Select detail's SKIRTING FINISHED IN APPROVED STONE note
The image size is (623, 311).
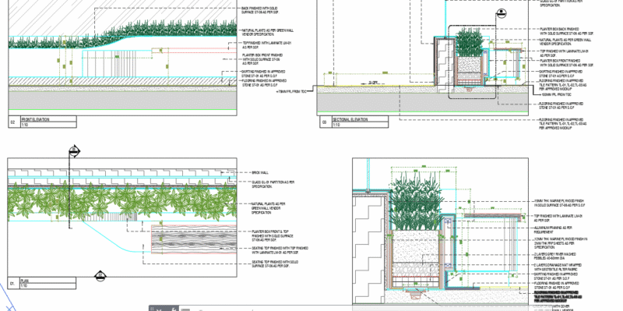[556, 277]
